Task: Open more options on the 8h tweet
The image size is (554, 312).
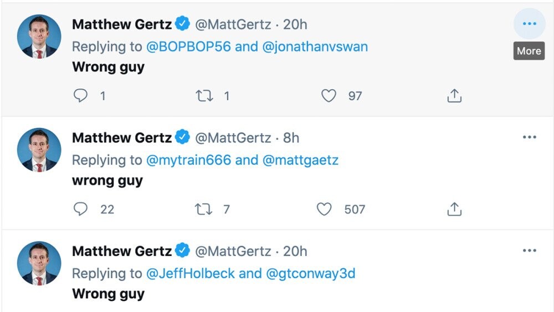Action: pyautogui.click(x=529, y=137)
